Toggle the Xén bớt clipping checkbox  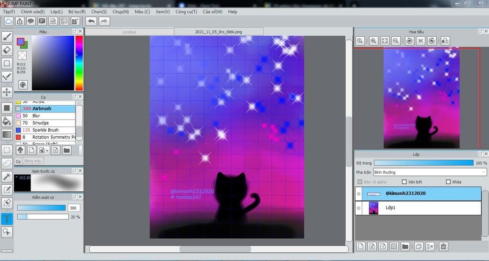pos(404,181)
